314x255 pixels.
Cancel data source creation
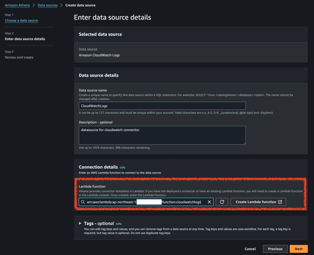click(250, 249)
